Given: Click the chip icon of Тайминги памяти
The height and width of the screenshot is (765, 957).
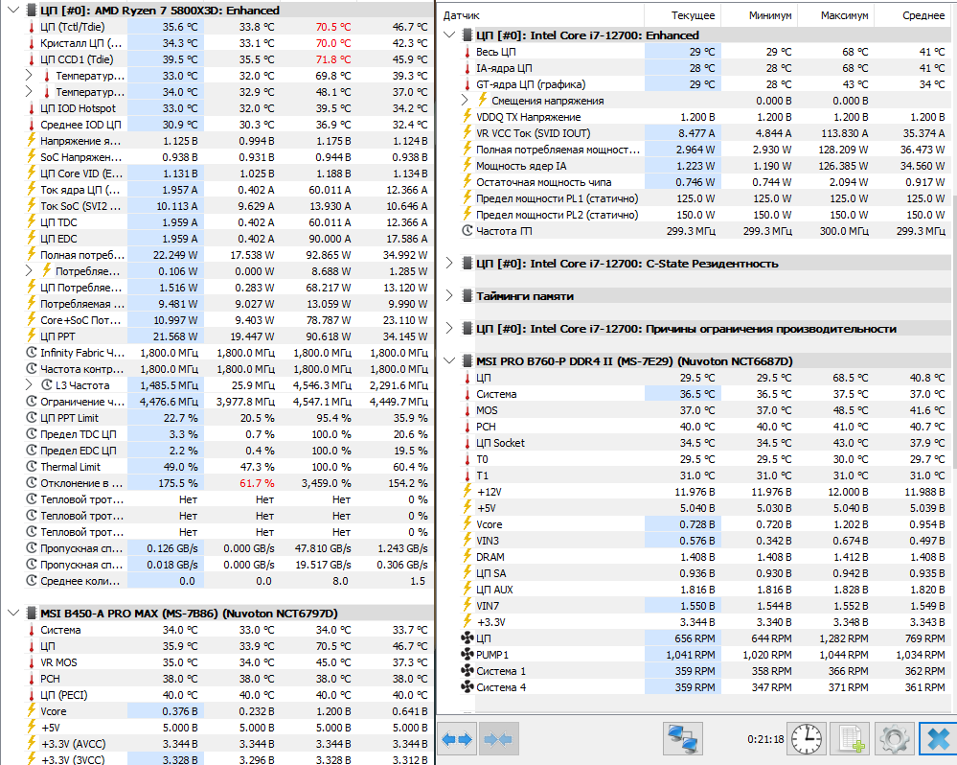Looking at the screenshot, I should [x=467, y=296].
